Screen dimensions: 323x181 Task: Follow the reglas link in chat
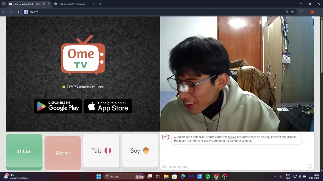[232, 137]
